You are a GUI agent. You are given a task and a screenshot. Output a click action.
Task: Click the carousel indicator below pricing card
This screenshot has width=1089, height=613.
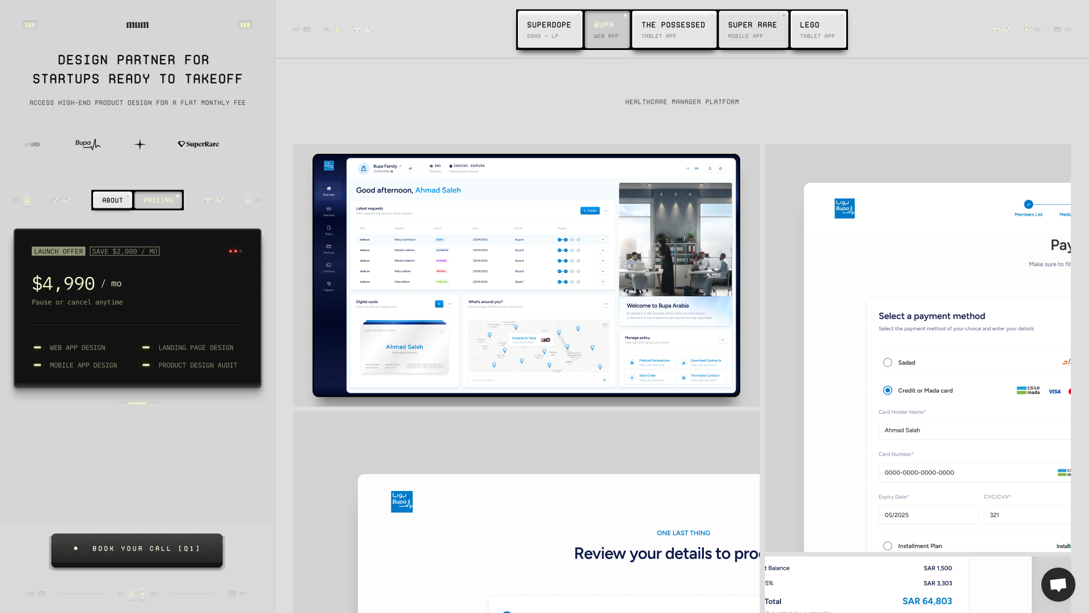tap(137, 403)
